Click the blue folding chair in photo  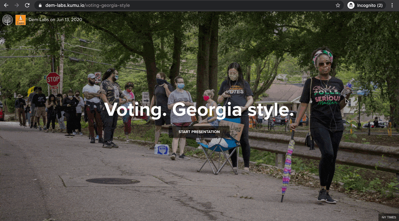[x=219, y=153]
